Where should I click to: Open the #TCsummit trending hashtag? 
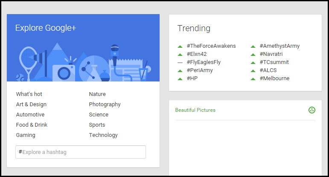[274, 62]
